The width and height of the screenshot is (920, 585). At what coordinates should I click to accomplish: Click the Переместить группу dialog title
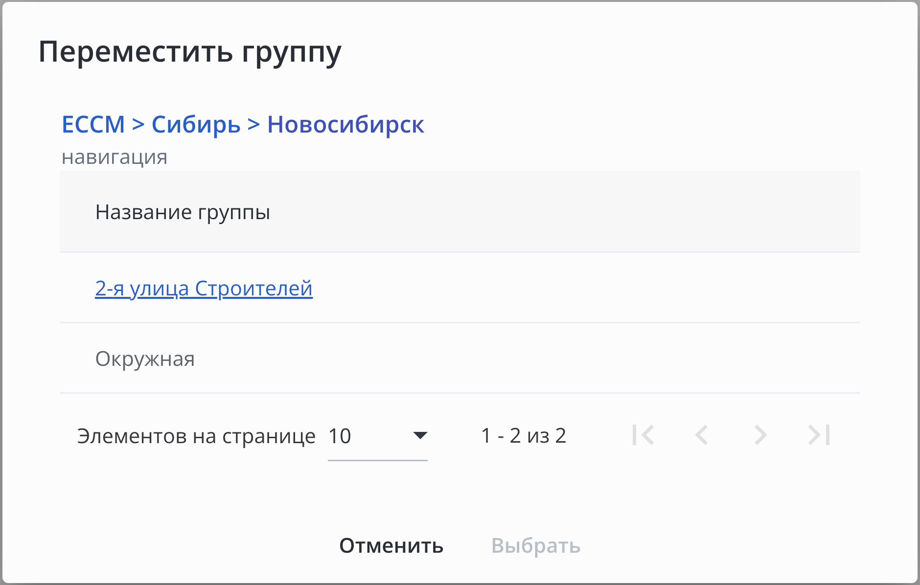click(190, 52)
